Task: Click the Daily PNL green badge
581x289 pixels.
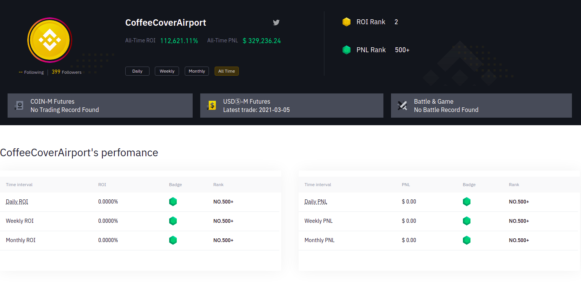Action: [467, 202]
